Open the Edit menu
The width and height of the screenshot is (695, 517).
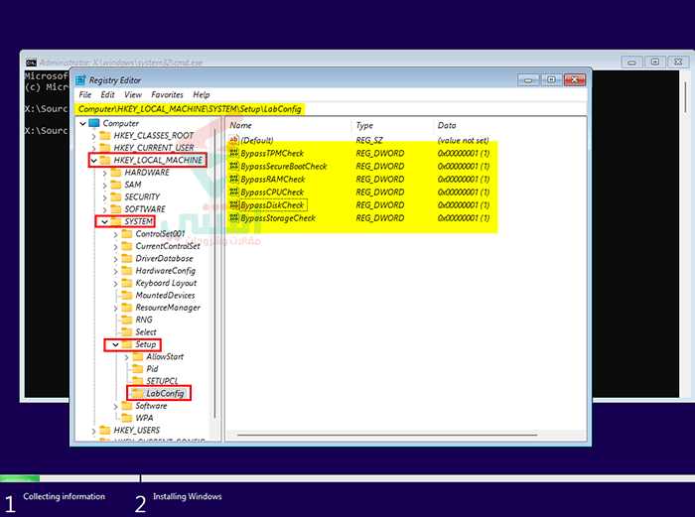tap(107, 95)
